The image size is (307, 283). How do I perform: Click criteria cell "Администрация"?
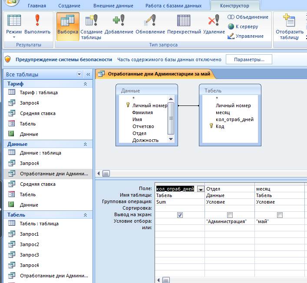coord(230,221)
